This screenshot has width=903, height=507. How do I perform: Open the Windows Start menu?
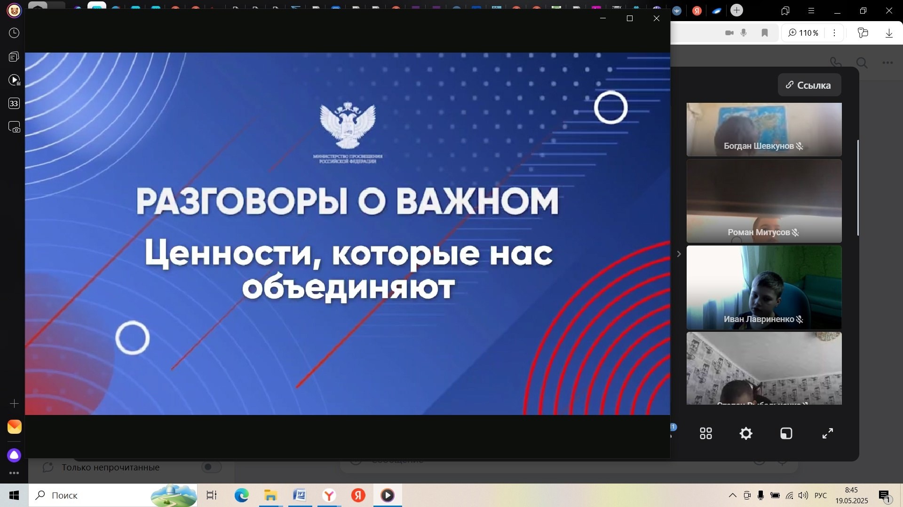[14, 495]
